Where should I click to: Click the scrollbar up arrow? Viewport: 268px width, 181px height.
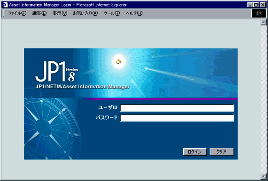[x=263, y=23]
